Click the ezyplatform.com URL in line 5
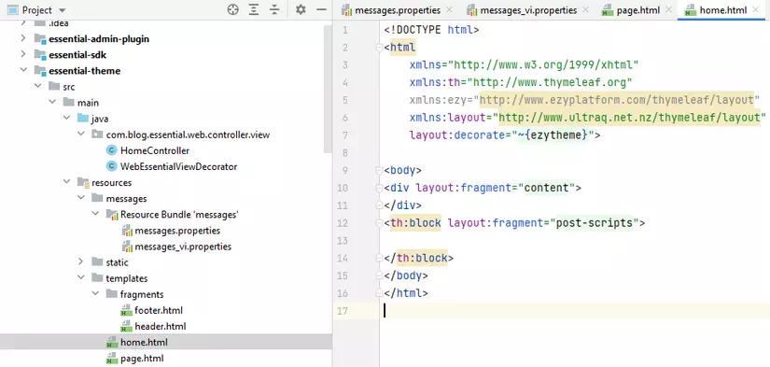Image resolution: width=770 pixels, height=367 pixels. click(617, 100)
